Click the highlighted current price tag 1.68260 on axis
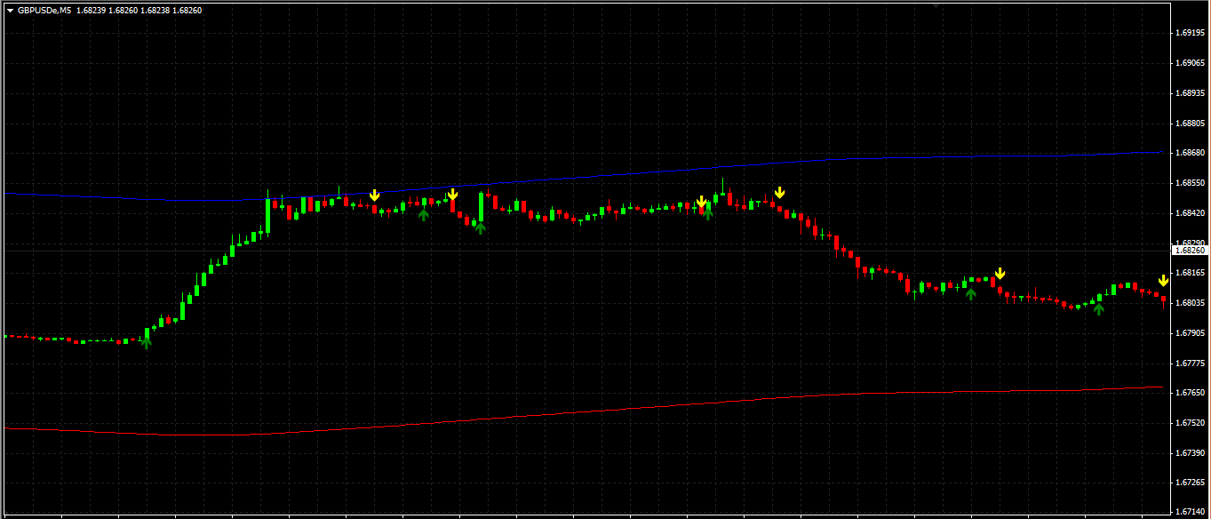The height and width of the screenshot is (519, 1211). tap(1190, 251)
